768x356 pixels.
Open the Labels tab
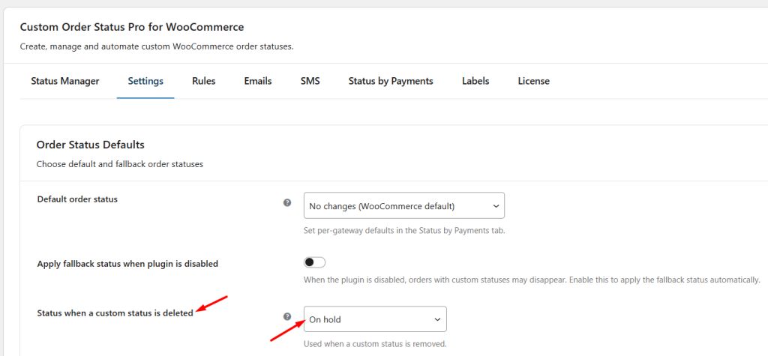click(475, 81)
